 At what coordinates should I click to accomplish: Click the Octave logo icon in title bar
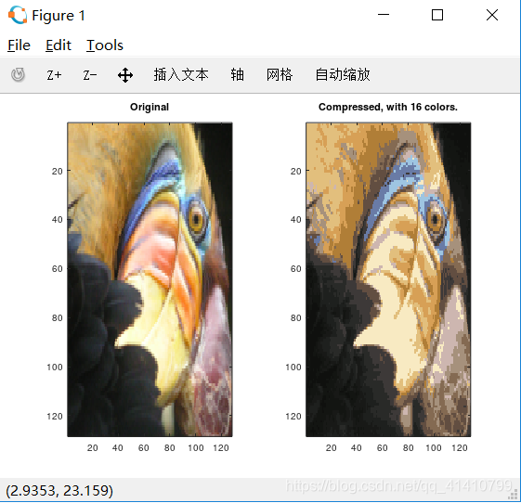coord(18,15)
